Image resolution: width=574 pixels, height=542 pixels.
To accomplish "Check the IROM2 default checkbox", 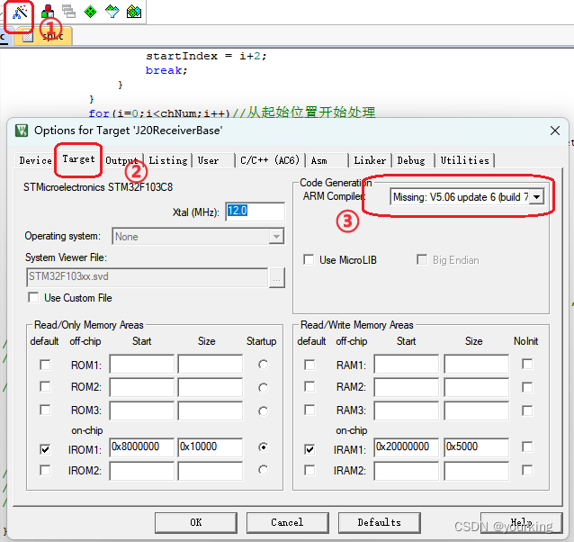I will click(x=45, y=470).
